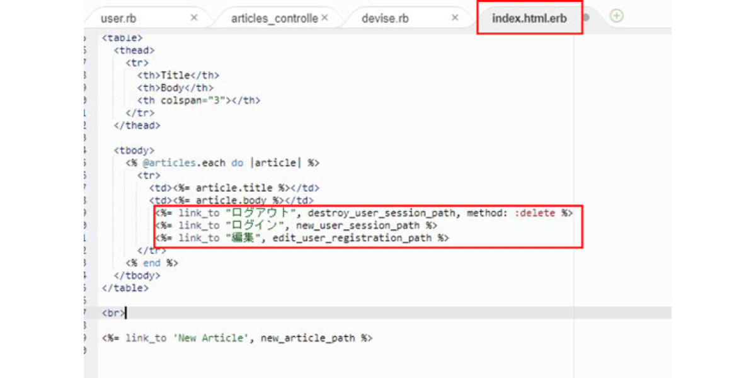Click the @articles.each do line

coord(223,163)
